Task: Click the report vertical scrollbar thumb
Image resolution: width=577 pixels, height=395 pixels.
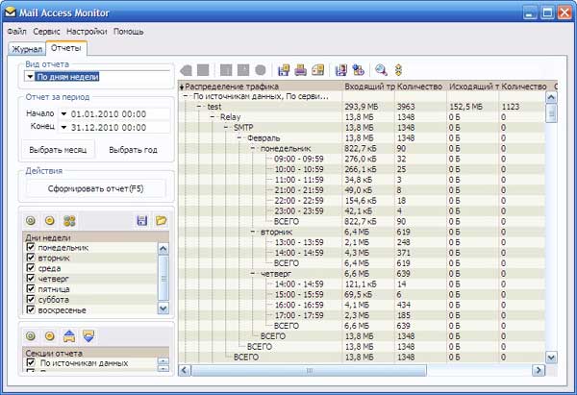Action: 551,113
